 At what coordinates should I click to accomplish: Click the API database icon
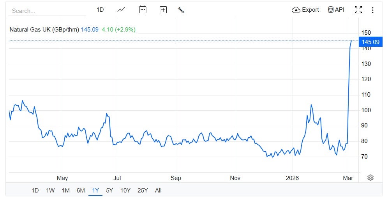coord(330,10)
